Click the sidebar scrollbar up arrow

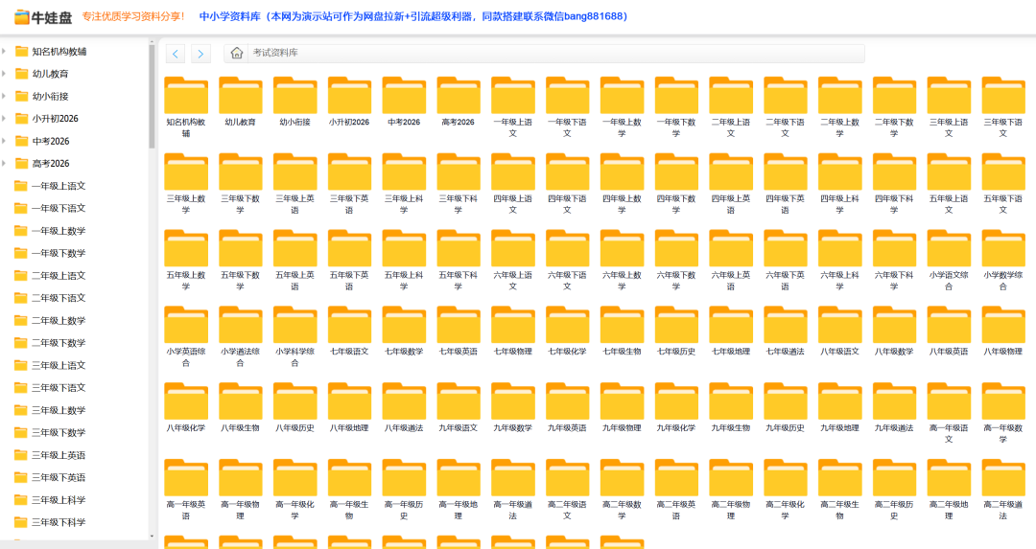click(x=152, y=41)
